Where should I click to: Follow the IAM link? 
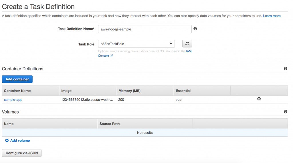pyautogui.click(x=189, y=51)
